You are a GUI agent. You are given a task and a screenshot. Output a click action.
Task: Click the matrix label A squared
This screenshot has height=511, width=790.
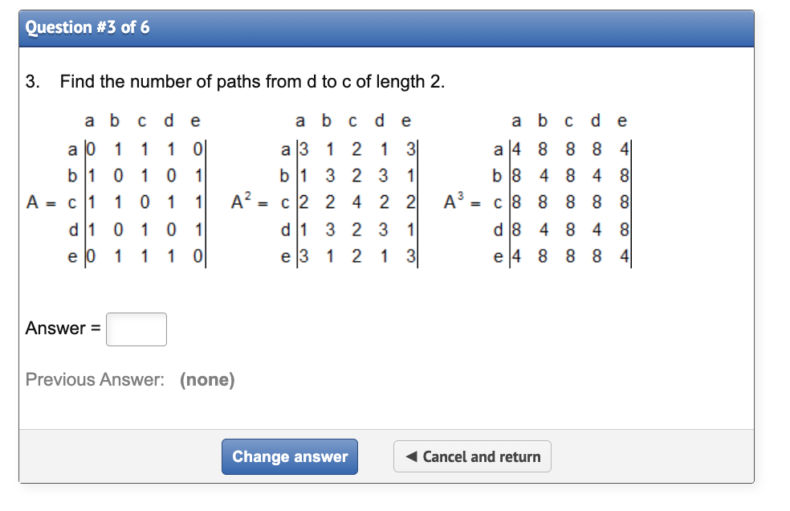(241, 202)
